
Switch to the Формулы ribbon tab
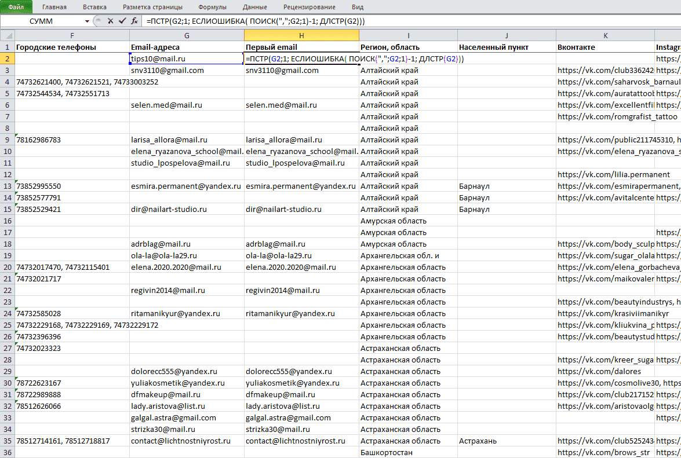(x=212, y=7)
